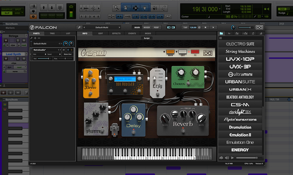Select the fx tab icon in browser
293x175 pixels.
237,34
